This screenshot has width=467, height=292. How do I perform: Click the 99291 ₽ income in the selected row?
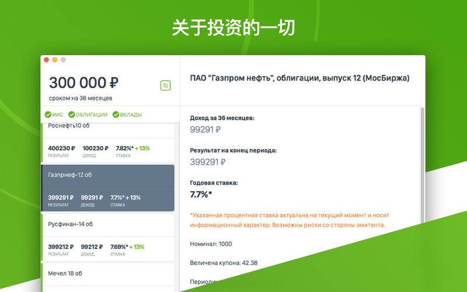click(92, 197)
